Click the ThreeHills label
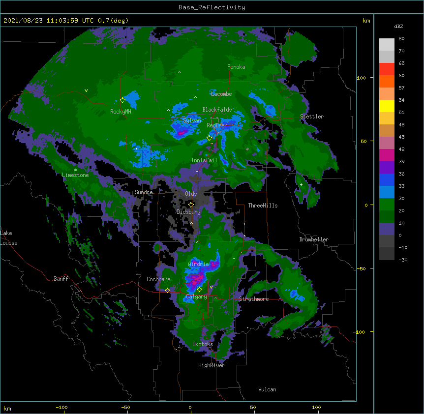 263,206
